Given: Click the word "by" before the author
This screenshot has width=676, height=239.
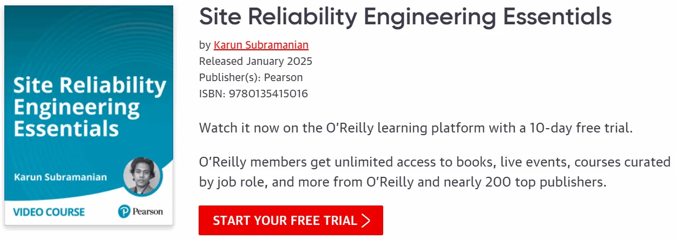Looking at the screenshot, I should [x=205, y=45].
